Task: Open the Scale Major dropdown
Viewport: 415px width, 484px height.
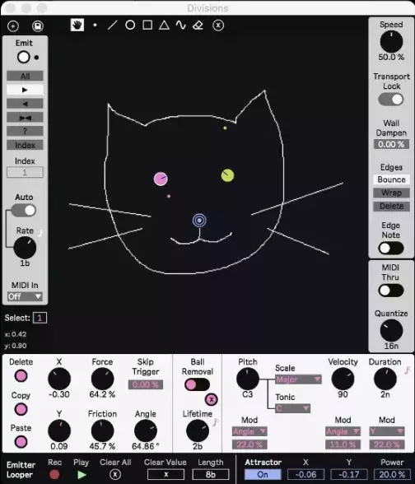Action: (298, 379)
